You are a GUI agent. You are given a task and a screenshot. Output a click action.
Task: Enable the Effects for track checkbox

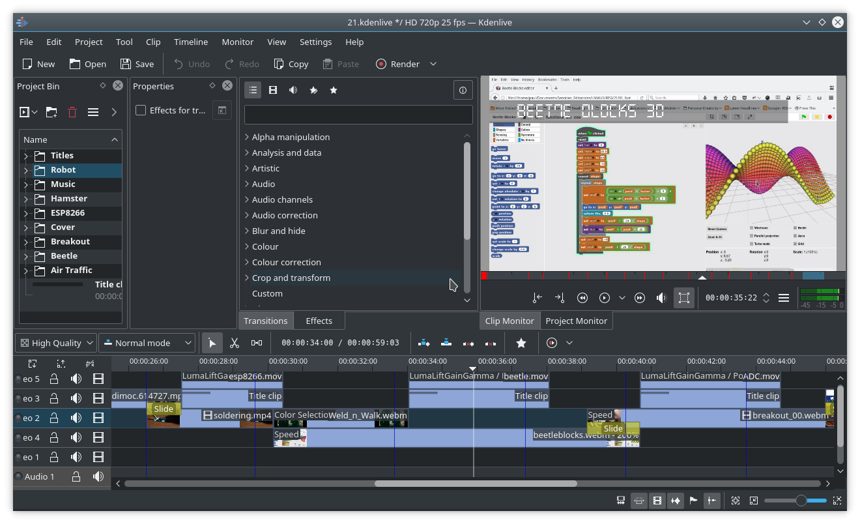[x=141, y=109]
